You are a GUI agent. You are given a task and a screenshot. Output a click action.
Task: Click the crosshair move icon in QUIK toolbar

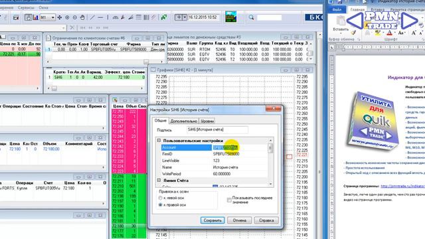pos(59,17)
